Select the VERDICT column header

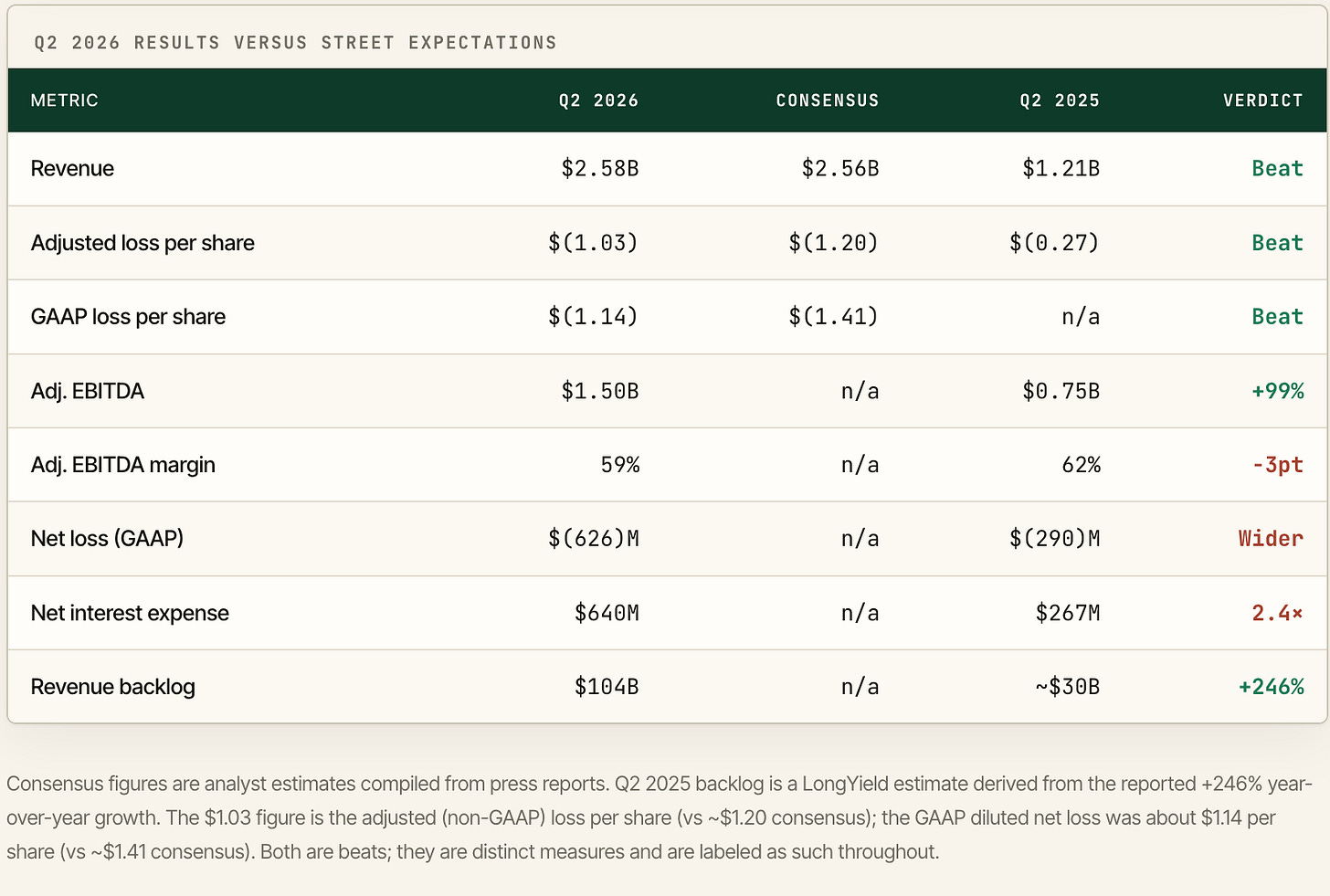(1263, 100)
